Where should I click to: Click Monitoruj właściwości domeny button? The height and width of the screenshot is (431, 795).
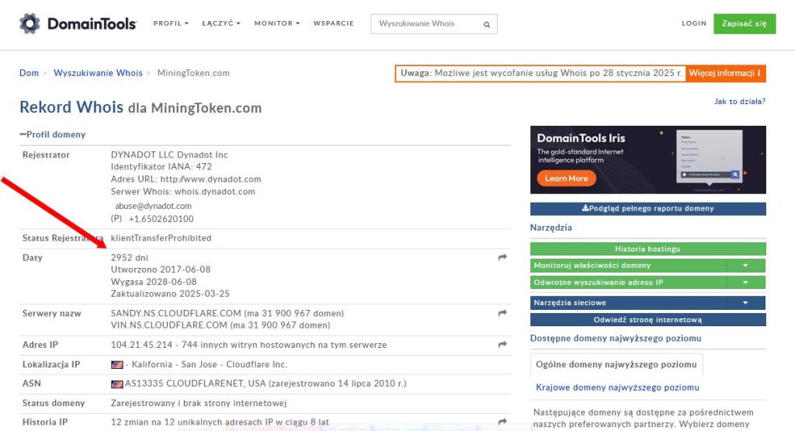(x=628, y=265)
